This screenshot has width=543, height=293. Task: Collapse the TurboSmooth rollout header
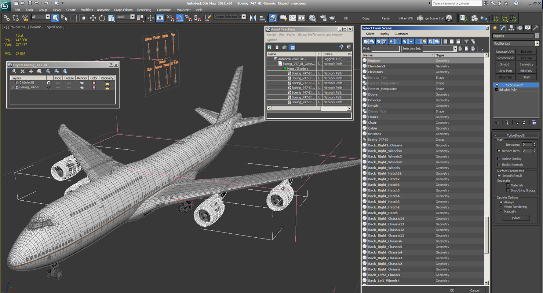coord(516,135)
